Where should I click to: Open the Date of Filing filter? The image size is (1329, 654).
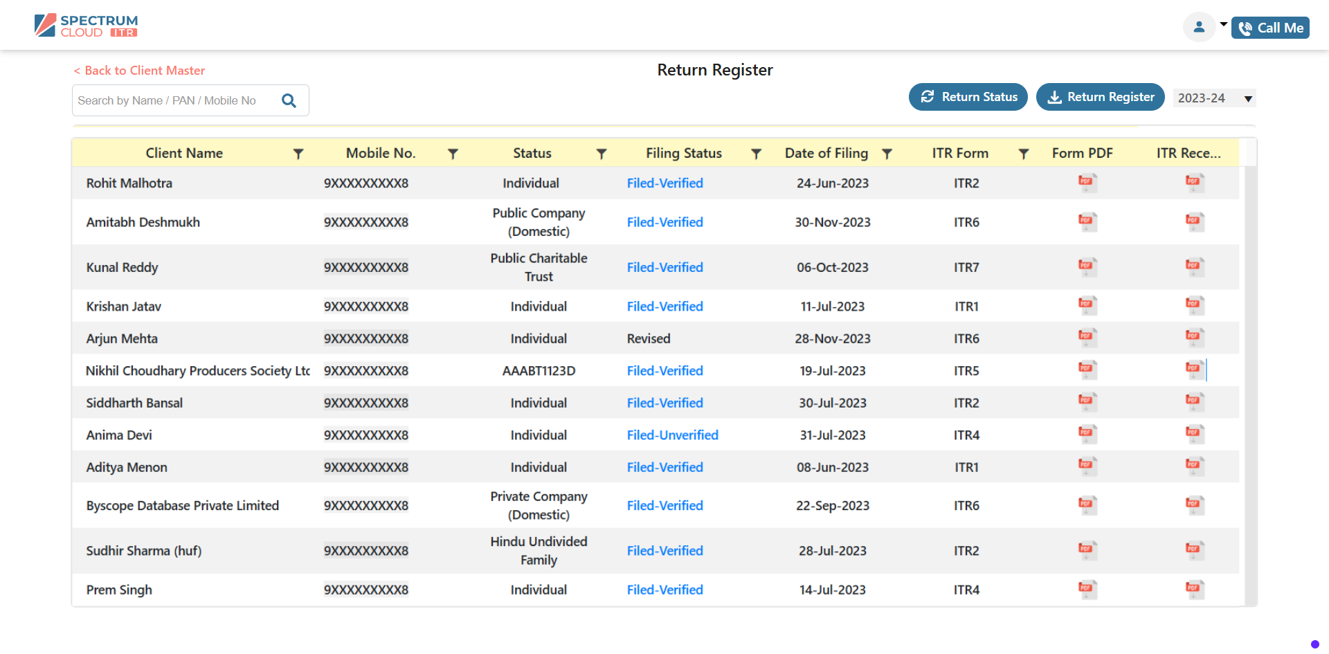[x=887, y=153]
